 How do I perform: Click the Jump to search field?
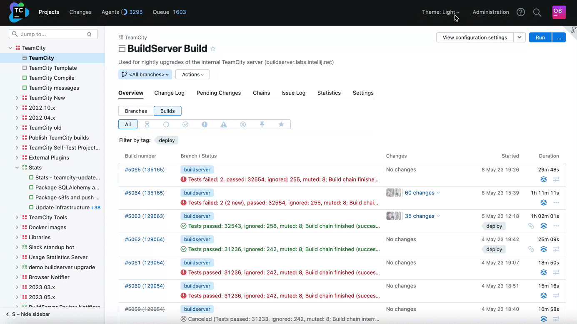(53, 34)
